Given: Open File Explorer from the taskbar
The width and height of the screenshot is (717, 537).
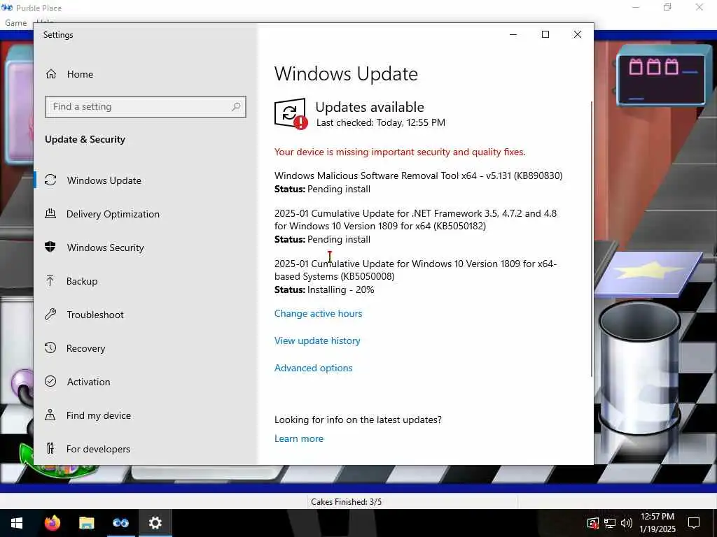Looking at the screenshot, I should (86, 523).
